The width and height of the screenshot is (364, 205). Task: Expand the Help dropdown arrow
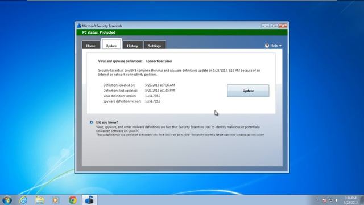tap(280, 46)
